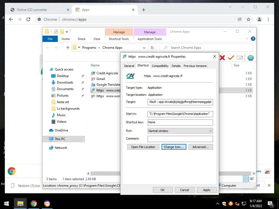Click the rename icon in Explorer toolbar
279x209 pixels.
[240, 58]
